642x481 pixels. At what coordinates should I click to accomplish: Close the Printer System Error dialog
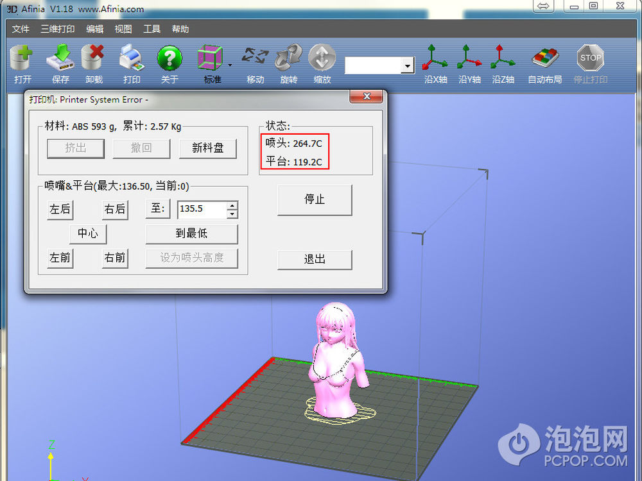tap(367, 97)
